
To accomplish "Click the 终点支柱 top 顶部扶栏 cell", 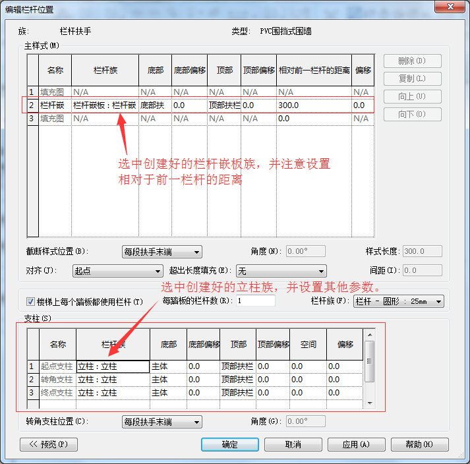I will 237,393.
